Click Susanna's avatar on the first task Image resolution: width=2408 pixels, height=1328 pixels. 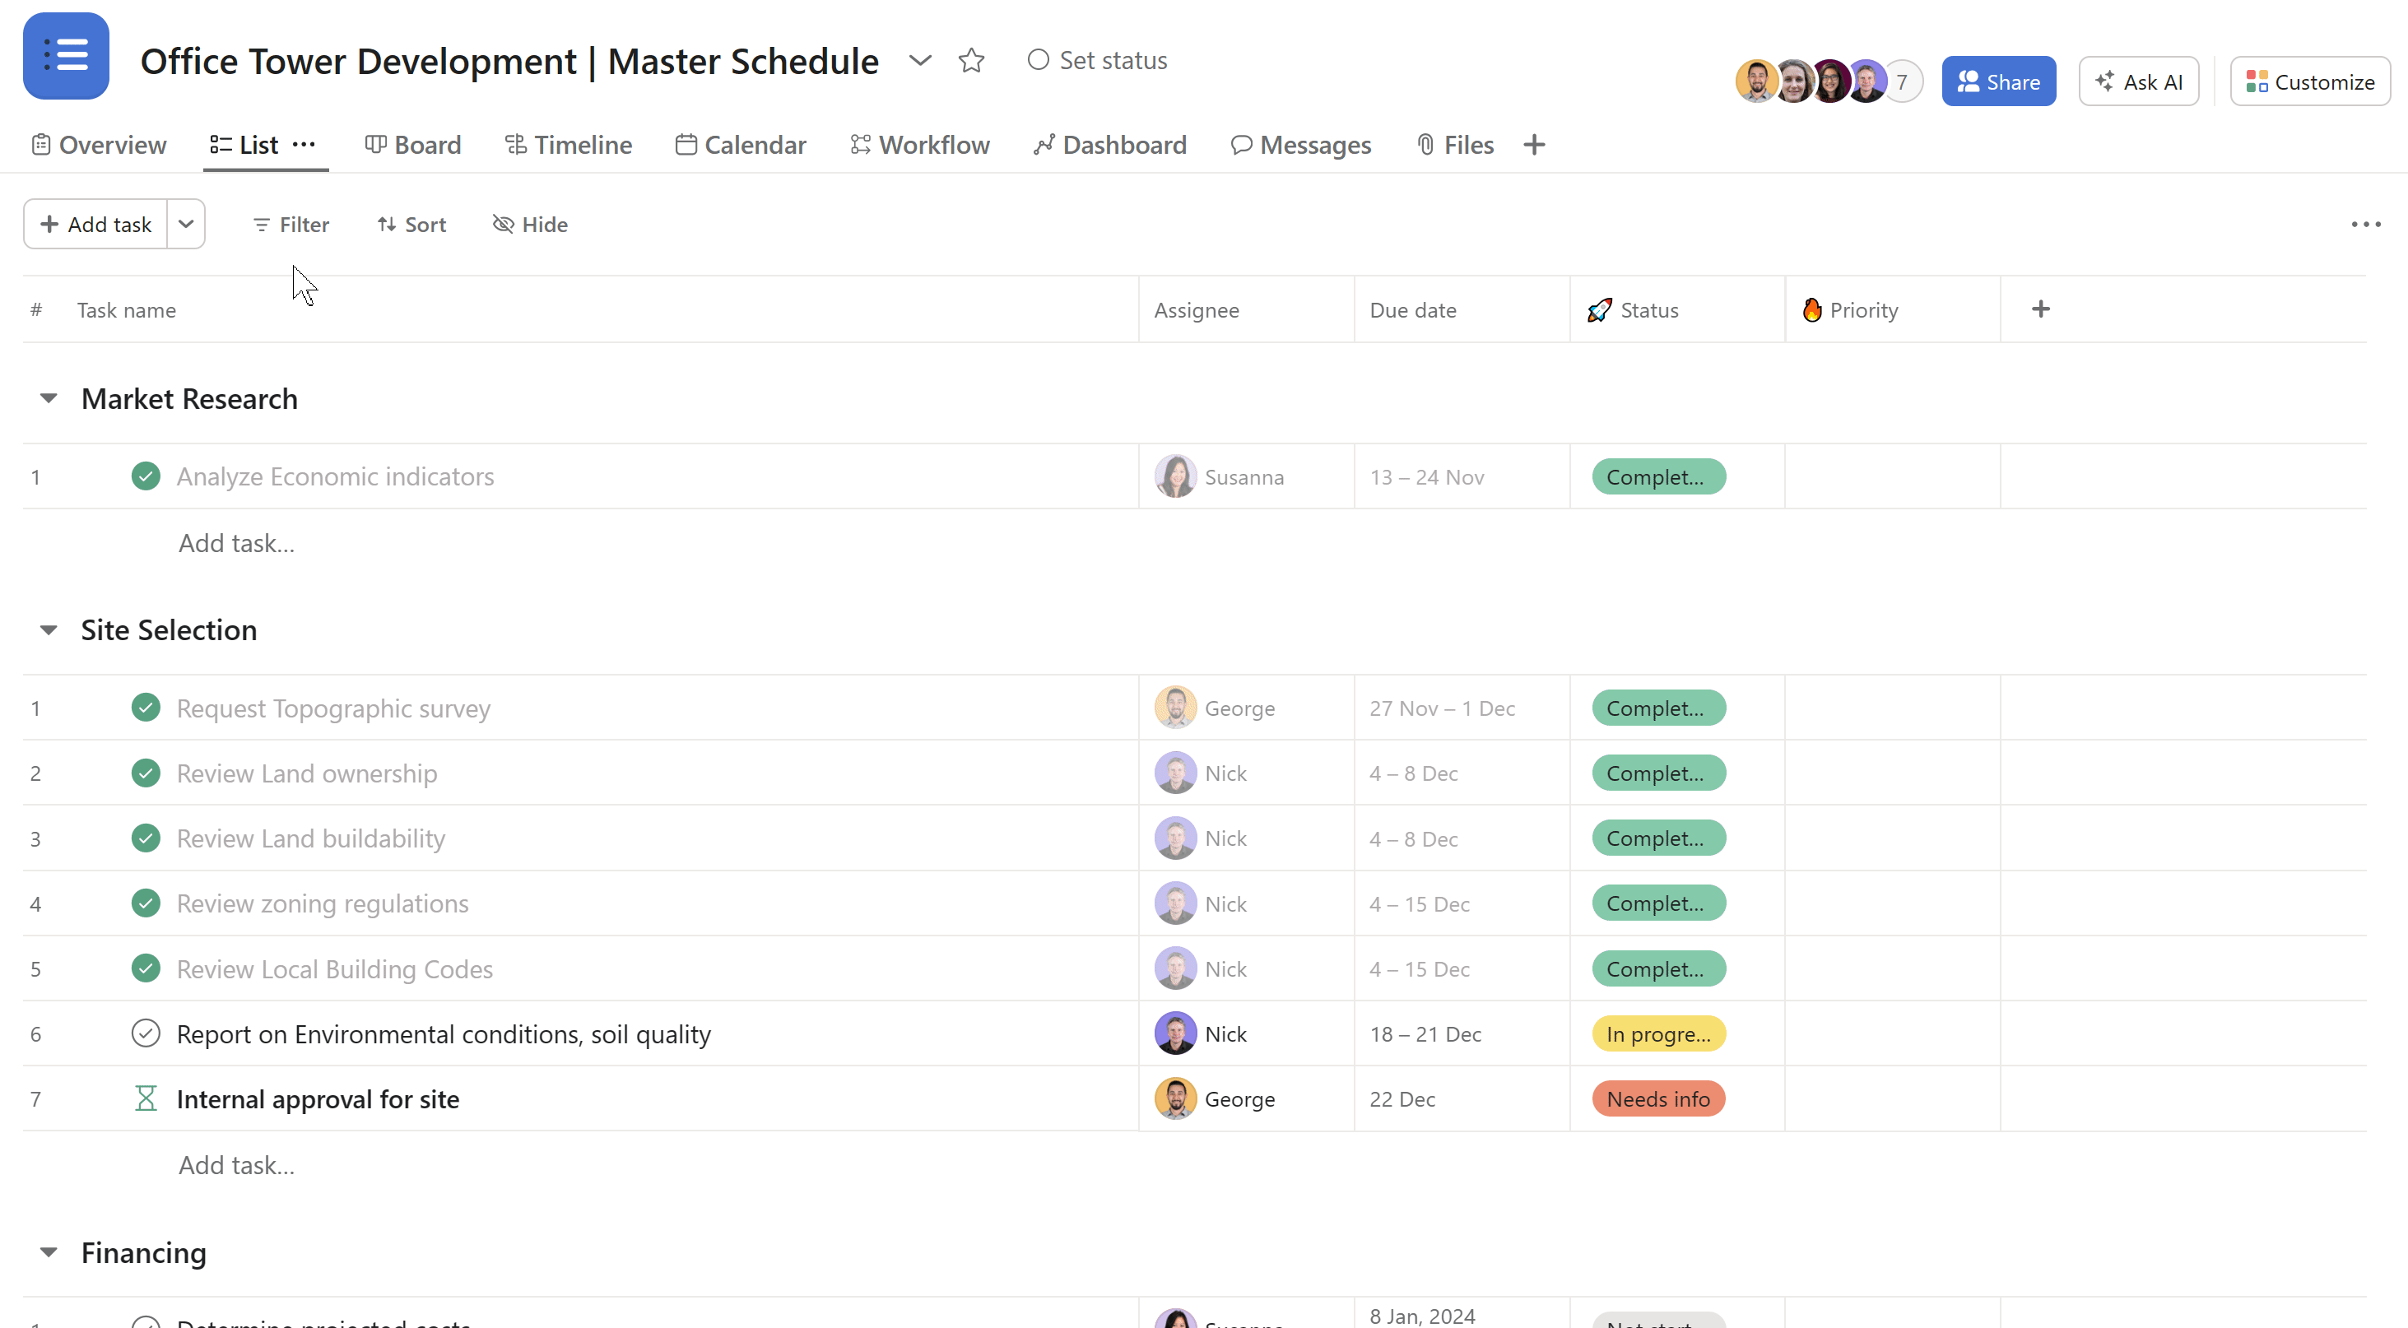coord(1175,476)
